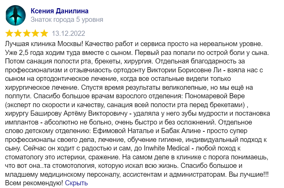Screen dimensions: 284x188
Task: Collapse the review with Скрыть link
Action: click(76, 183)
